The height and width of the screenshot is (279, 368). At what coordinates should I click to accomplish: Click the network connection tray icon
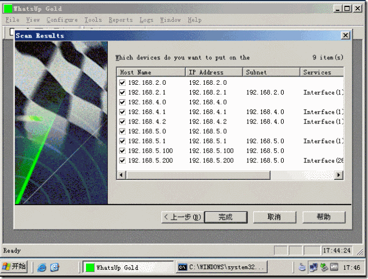click(313, 267)
